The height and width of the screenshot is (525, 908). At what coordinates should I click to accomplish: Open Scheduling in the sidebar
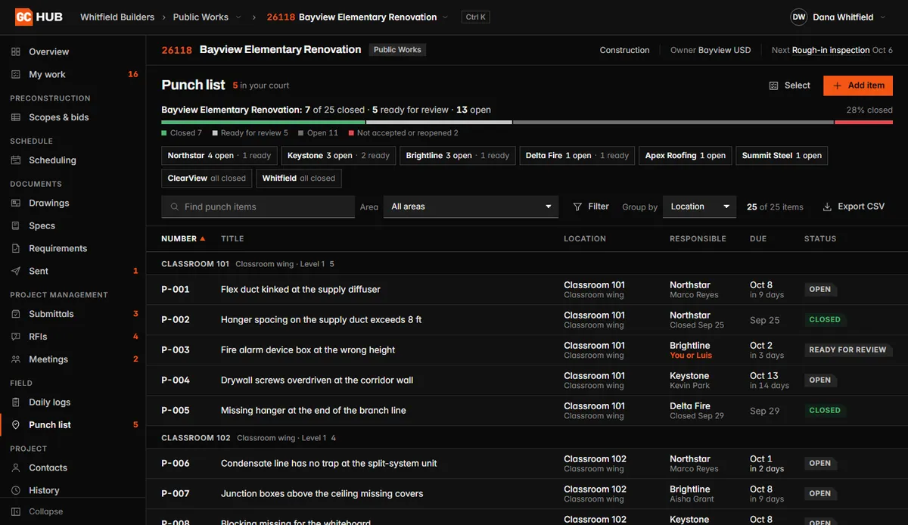[73, 160]
